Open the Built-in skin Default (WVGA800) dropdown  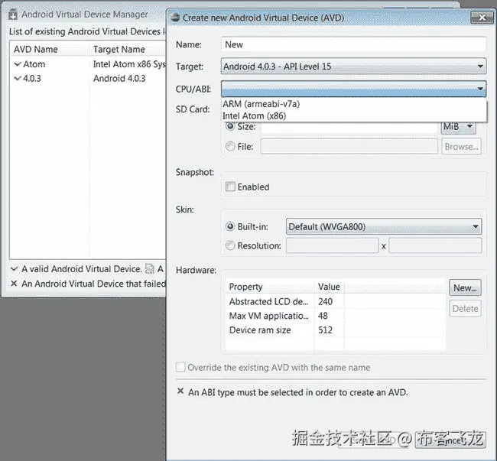(384, 226)
